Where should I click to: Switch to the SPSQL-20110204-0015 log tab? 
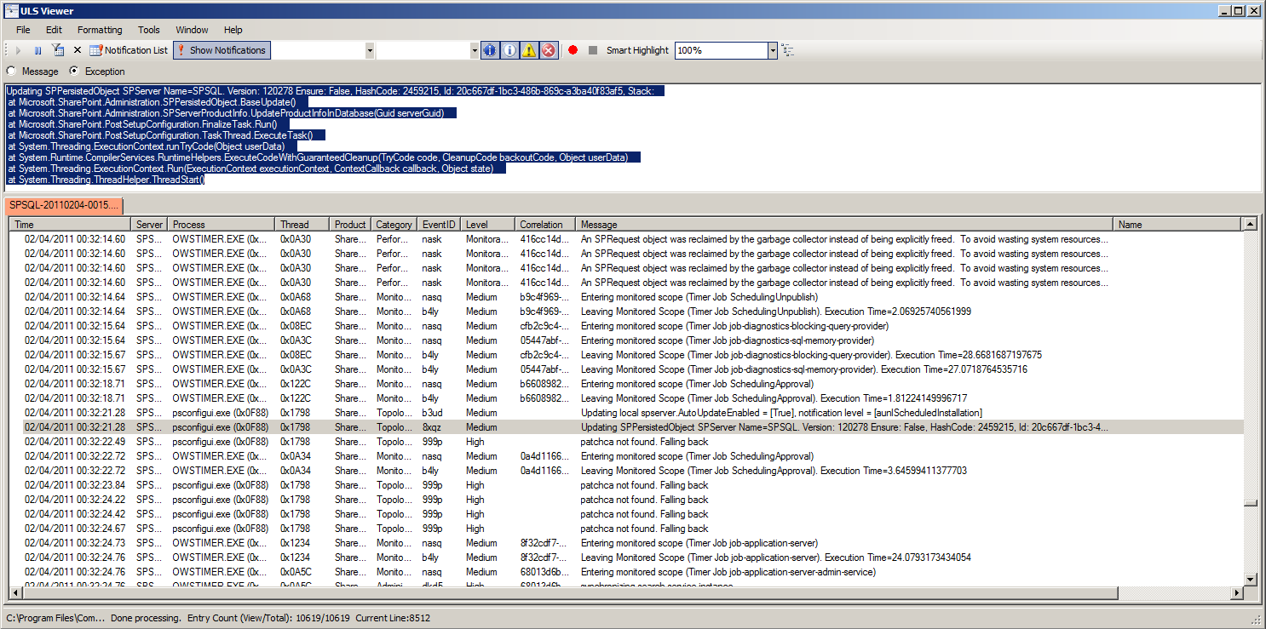[64, 205]
